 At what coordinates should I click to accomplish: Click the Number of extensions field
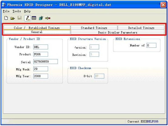[x=151, y=45]
